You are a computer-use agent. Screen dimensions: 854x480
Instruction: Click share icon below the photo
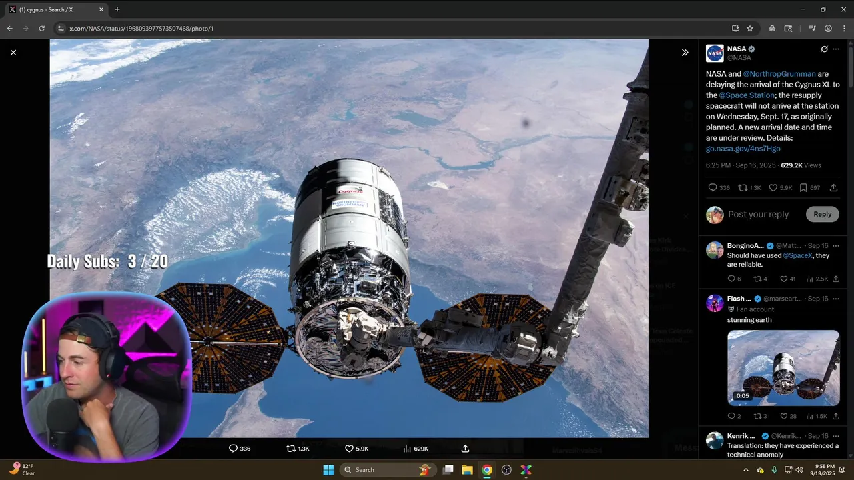465,449
